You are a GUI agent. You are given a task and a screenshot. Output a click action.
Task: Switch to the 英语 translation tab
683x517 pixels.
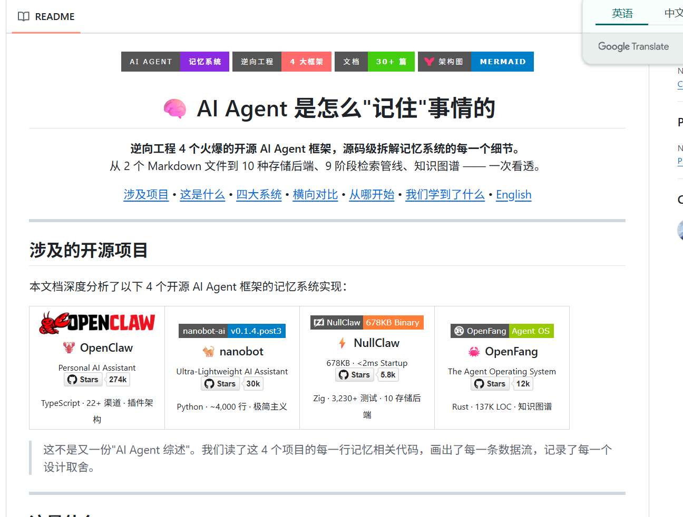coord(622,13)
